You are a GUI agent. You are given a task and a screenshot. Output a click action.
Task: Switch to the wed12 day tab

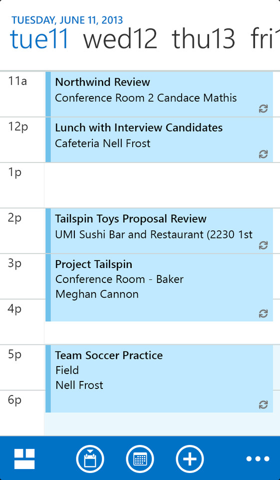coord(120,39)
